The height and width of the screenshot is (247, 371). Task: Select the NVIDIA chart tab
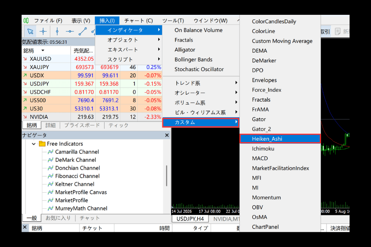[x=226, y=219]
